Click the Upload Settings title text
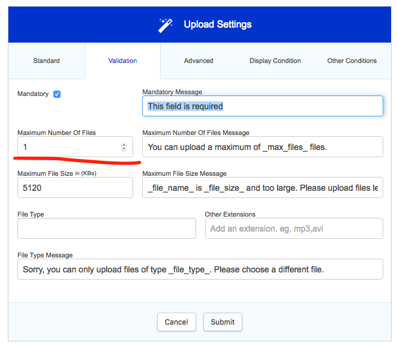This screenshot has width=397, height=345. coord(218,25)
